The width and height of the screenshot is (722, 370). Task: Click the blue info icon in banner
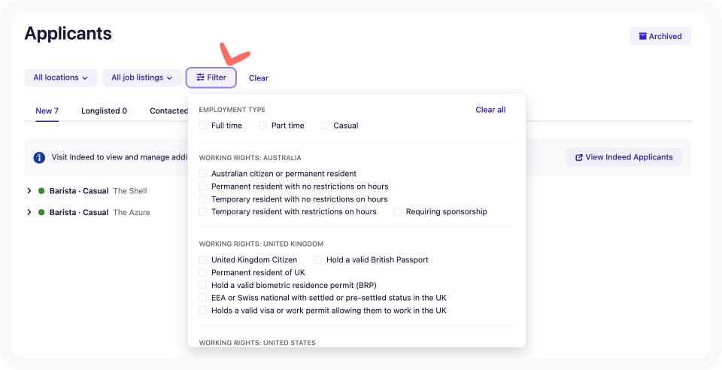pos(39,157)
